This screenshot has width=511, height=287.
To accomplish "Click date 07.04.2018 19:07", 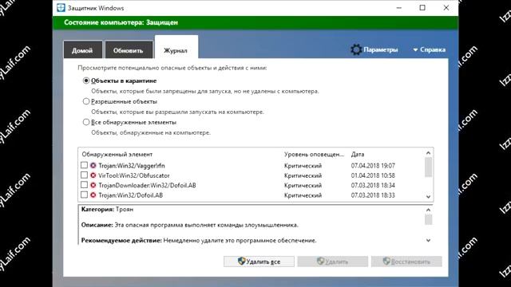I will click(373, 166).
